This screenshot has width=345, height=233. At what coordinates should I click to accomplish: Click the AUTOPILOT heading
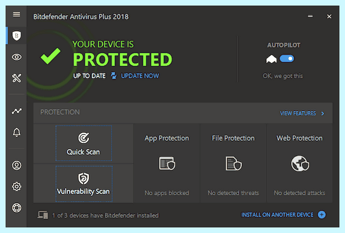click(x=283, y=45)
